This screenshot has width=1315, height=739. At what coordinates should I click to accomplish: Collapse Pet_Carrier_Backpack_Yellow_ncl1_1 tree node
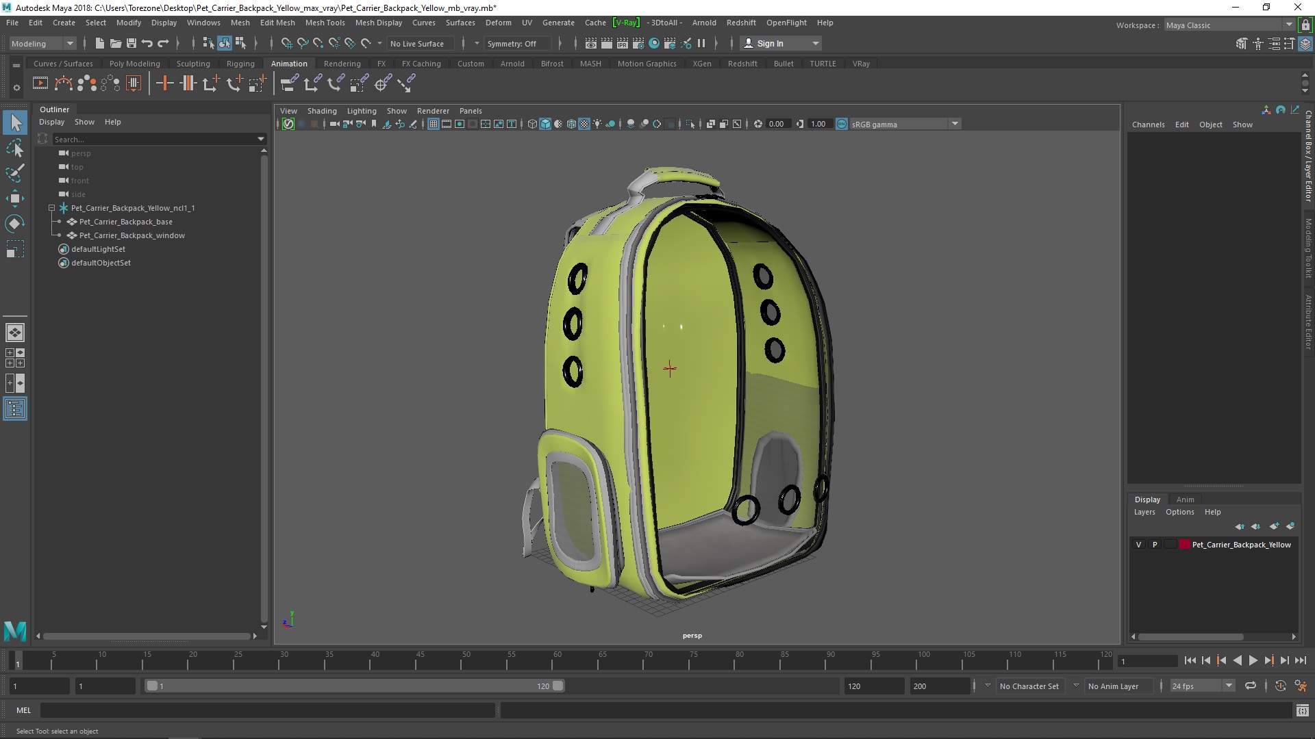[x=51, y=208]
